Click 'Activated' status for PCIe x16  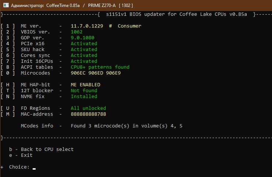point(84,44)
